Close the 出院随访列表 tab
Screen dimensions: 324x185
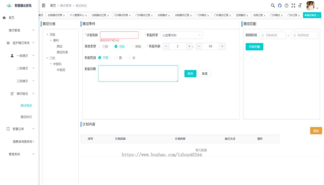[64, 15]
